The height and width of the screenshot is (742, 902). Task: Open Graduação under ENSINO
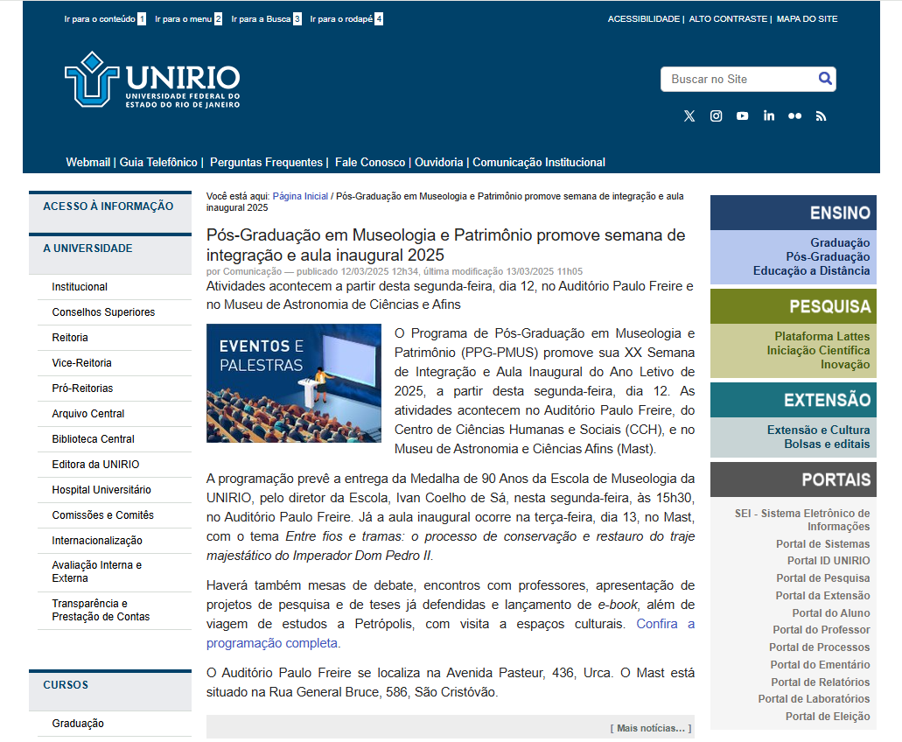coord(840,242)
